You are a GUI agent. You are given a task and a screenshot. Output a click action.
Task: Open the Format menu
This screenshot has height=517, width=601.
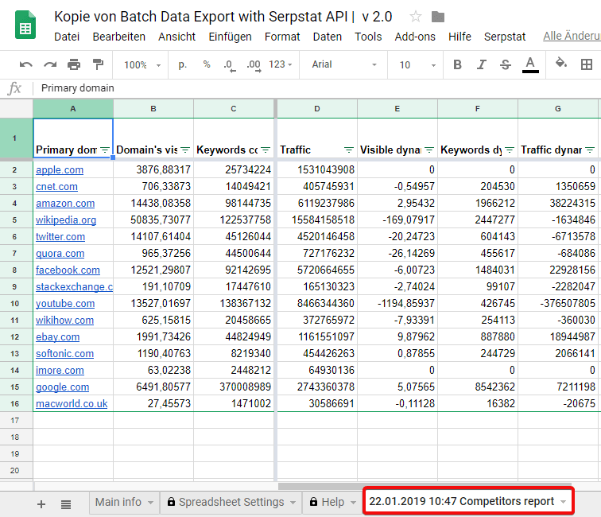click(282, 37)
